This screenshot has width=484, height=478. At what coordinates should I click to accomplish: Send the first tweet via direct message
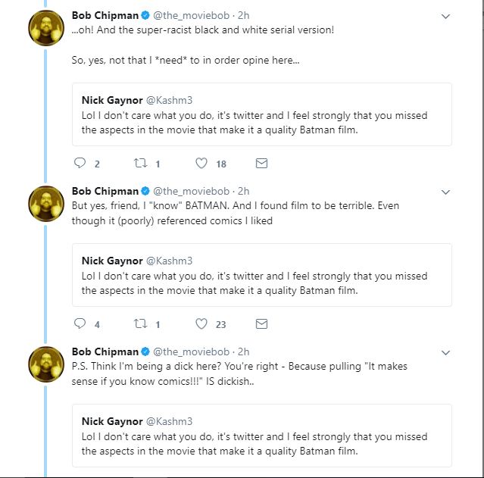[x=261, y=163]
